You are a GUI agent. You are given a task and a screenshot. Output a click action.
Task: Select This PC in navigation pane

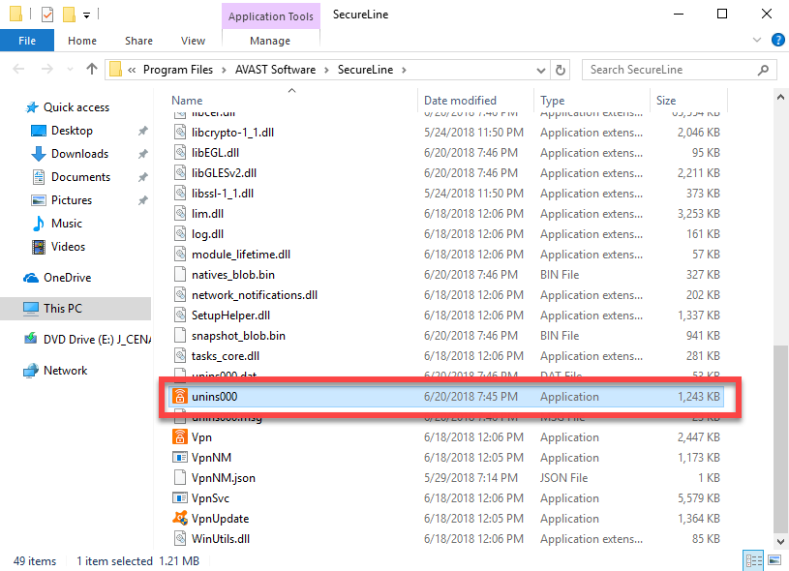click(63, 309)
